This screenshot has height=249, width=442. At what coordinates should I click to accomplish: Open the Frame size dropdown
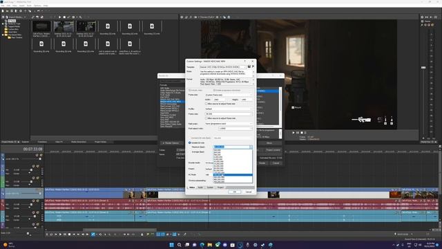click(x=229, y=95)
